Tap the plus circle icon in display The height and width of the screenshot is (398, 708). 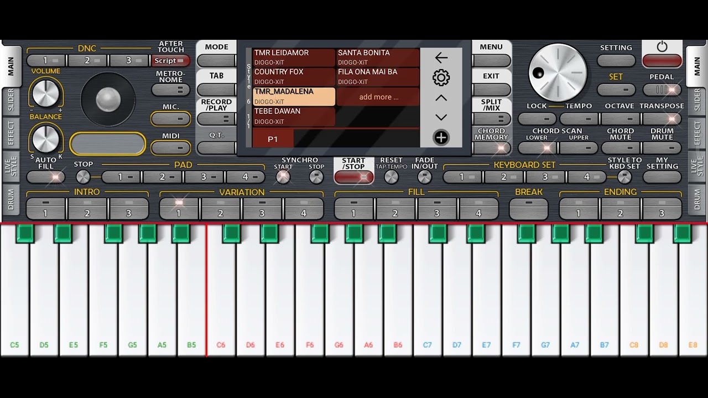[x=441, y=138]
